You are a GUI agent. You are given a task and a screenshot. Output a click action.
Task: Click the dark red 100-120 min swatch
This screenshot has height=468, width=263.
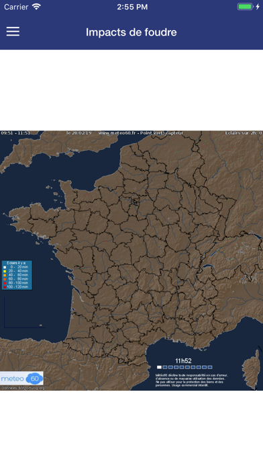pyautogui.click(x=5, y=287)
